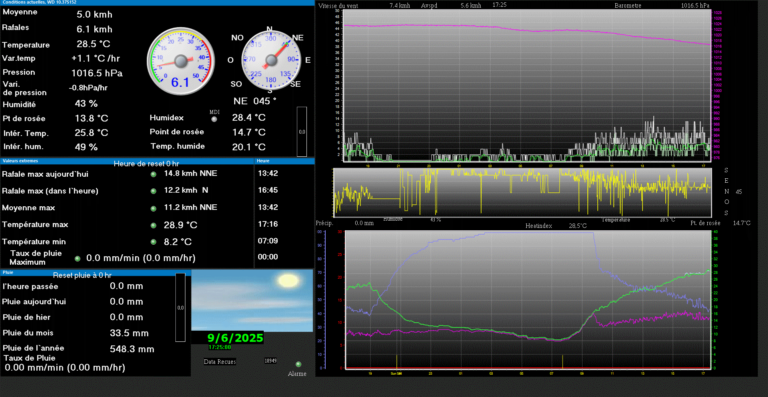This screenshot has width=768, height=397.
Task: Click the Pluie de l'année value 548.3 mm
Action: [x=132, y=349]
